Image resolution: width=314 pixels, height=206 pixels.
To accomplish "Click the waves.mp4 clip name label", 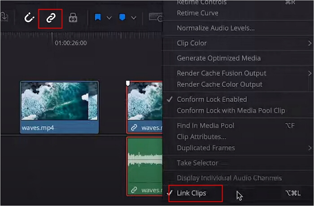I will click(x=38, y=128).
